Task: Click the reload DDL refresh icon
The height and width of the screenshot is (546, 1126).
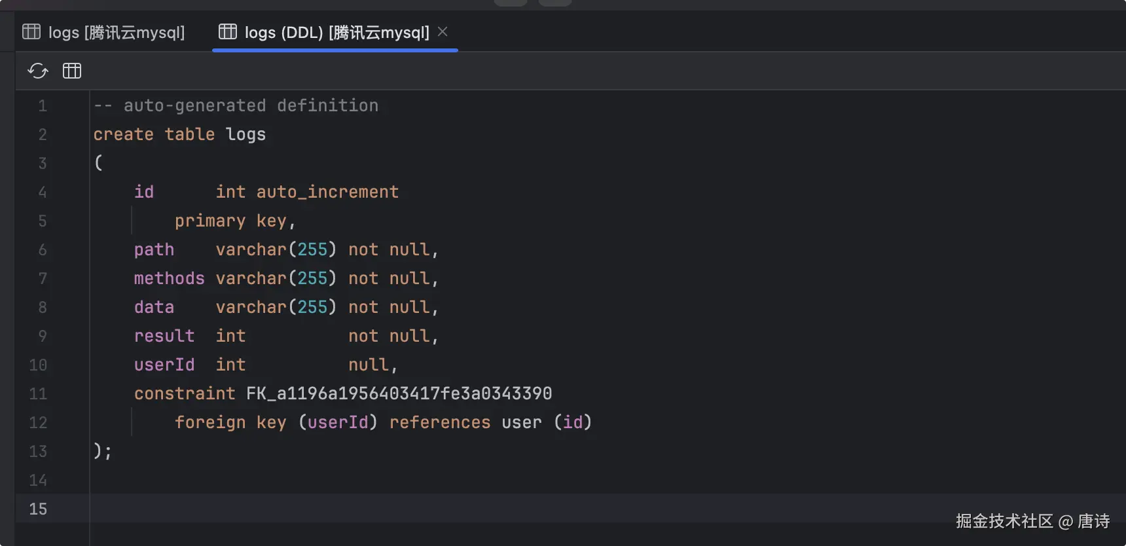Action: [x=38, y=71]
